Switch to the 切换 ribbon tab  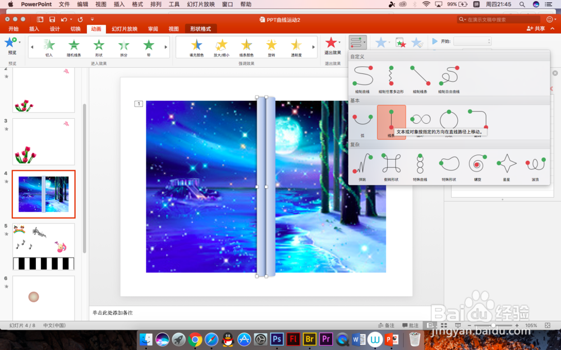point(75,29)
